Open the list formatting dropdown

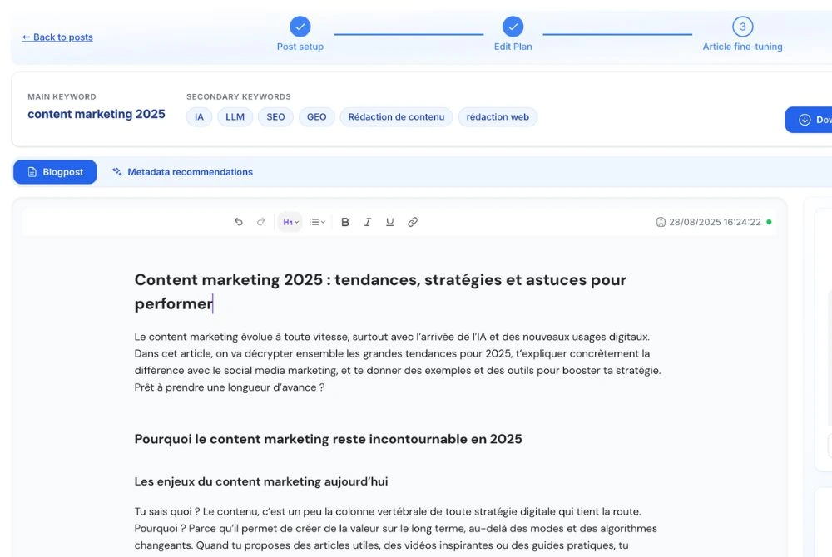coord(316,222)
